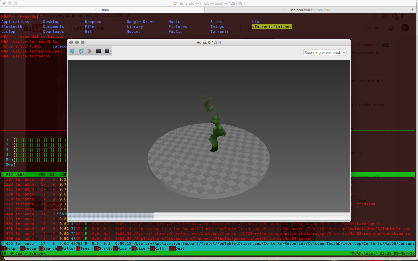Click the QR code extension icon in background browser
Screen dimensions: 418x261
coord(385,16)
